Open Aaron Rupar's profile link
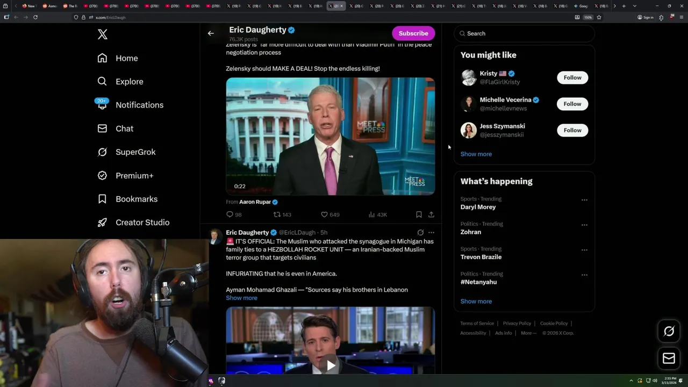Image resolution: width=688 pixels, height=387 pixels. coord(259,202)
